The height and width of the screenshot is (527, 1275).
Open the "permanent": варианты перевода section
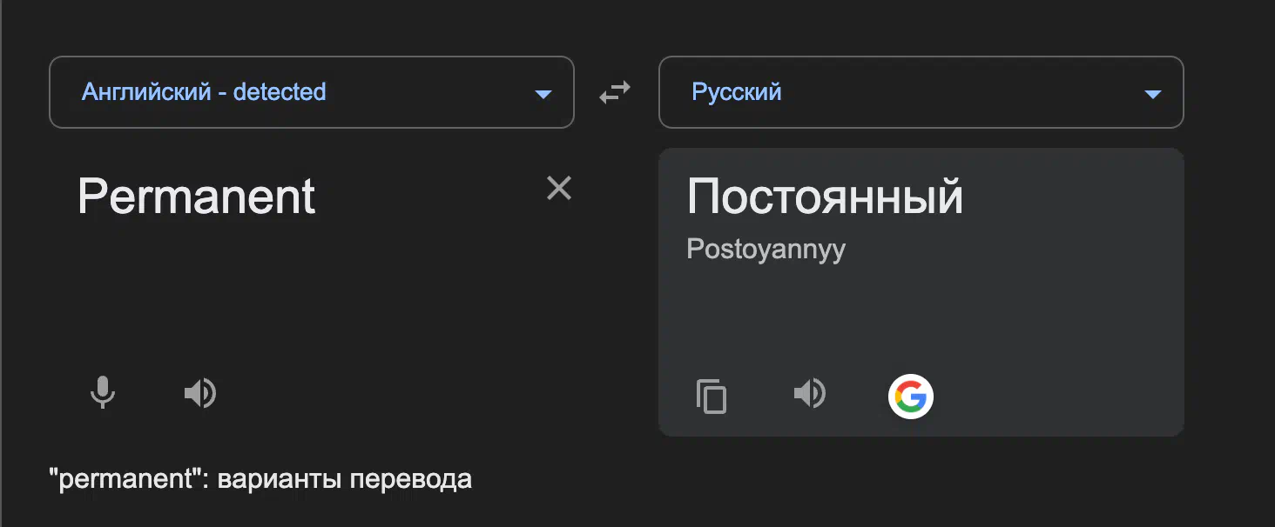[261, 479]
